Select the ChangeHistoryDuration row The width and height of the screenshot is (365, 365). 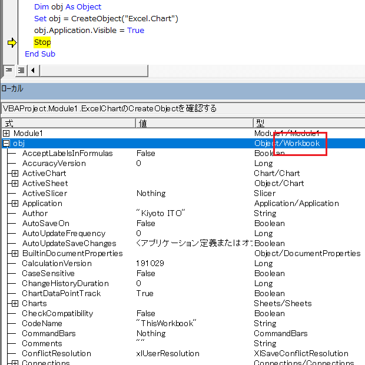tap(184, 284)
